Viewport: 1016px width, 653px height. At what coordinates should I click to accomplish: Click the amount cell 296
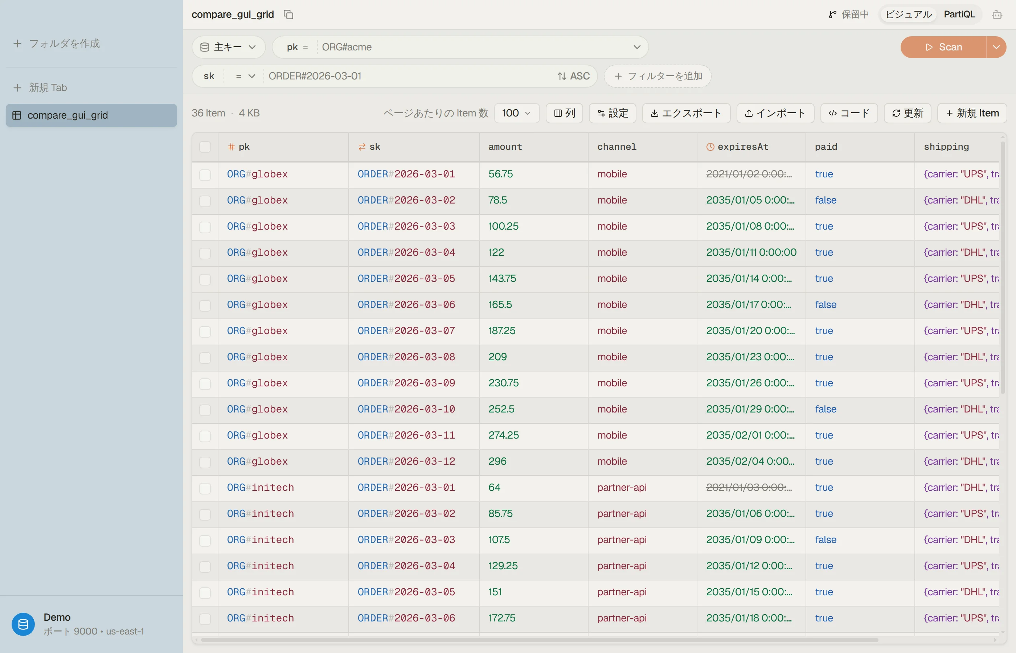pyautogui.click(x=533, y=462)
